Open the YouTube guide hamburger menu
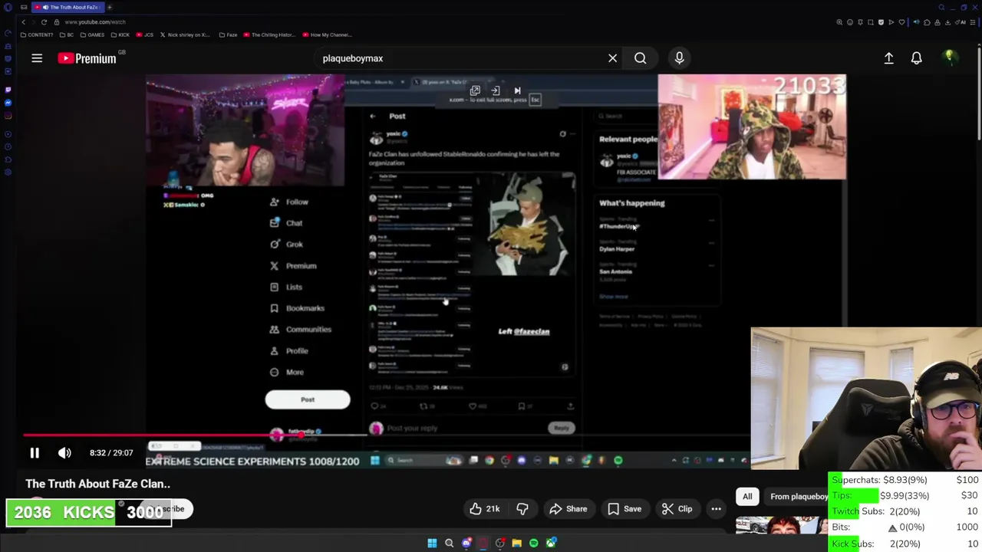This screenshot has width=982, height=552. click(36, 58)
